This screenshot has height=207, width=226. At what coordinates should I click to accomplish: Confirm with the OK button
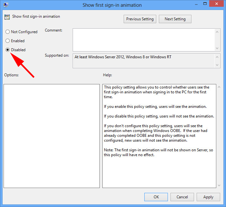156,197
